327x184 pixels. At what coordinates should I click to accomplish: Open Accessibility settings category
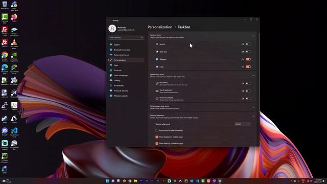pos(126,85)
